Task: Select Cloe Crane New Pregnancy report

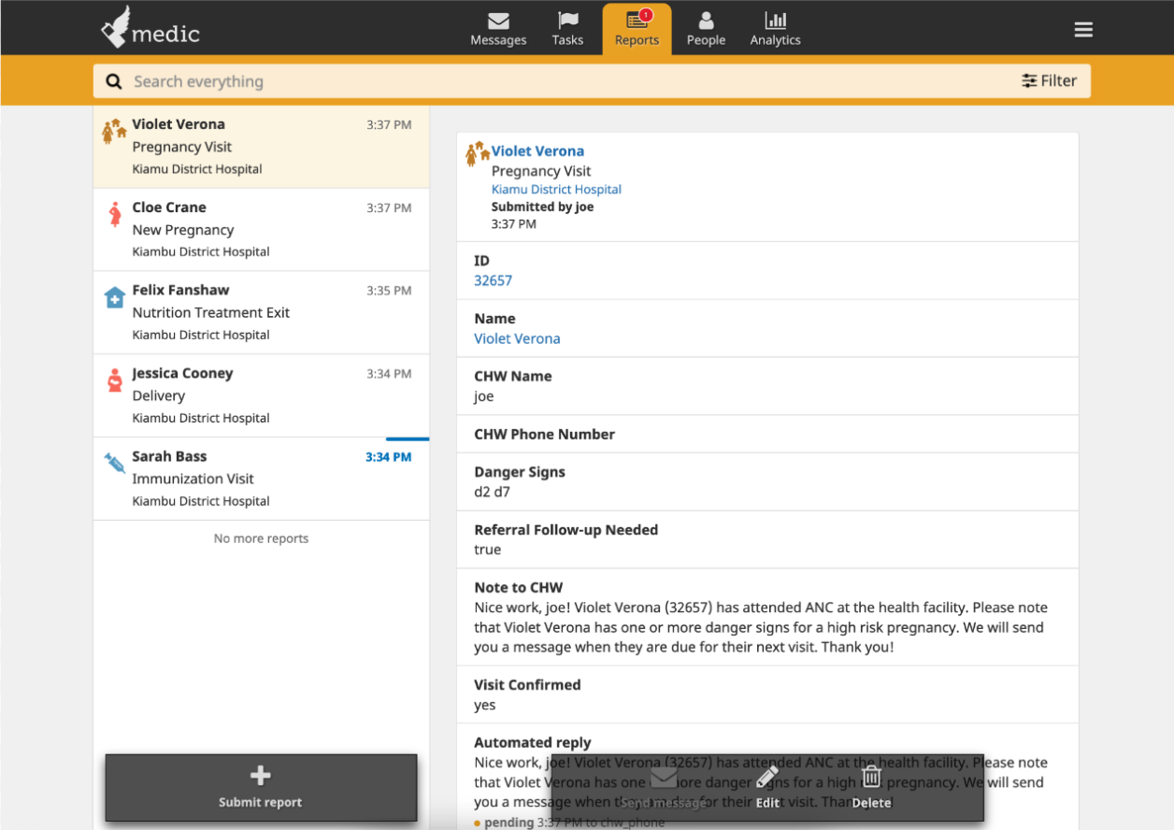Action: 262,230
